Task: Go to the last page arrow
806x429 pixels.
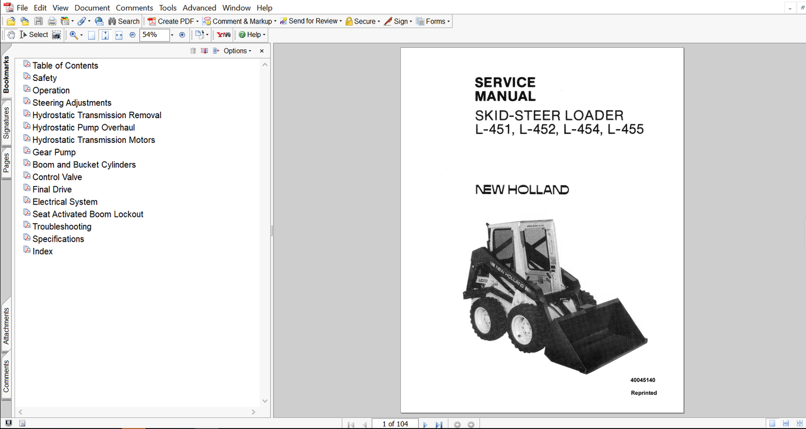Action: (439, 424)
